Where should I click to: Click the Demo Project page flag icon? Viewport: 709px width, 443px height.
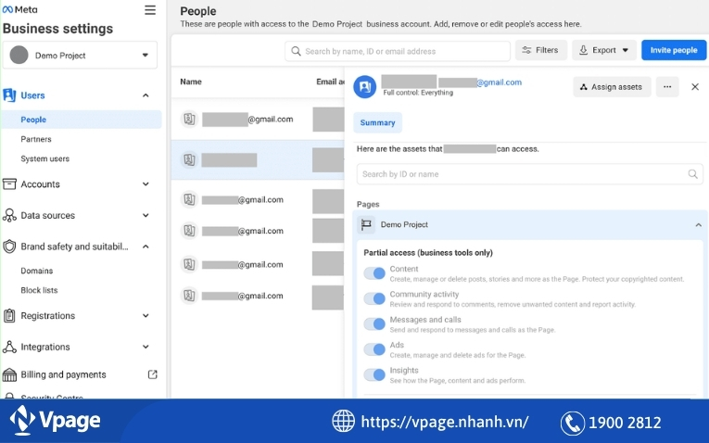(366, 224)
